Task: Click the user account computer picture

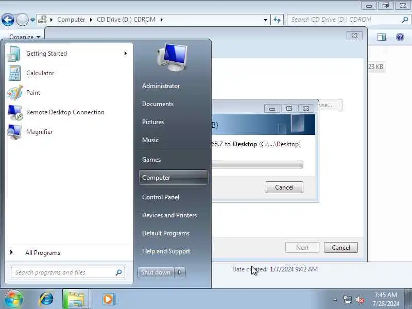Action: 173,58
